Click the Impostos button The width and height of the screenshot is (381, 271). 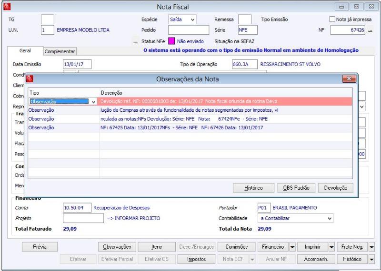(196, 260)
